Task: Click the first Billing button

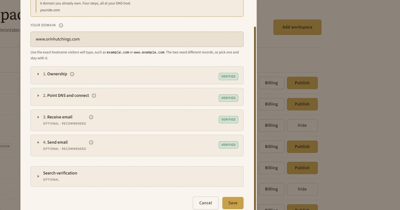Action: tap(271, 83)
